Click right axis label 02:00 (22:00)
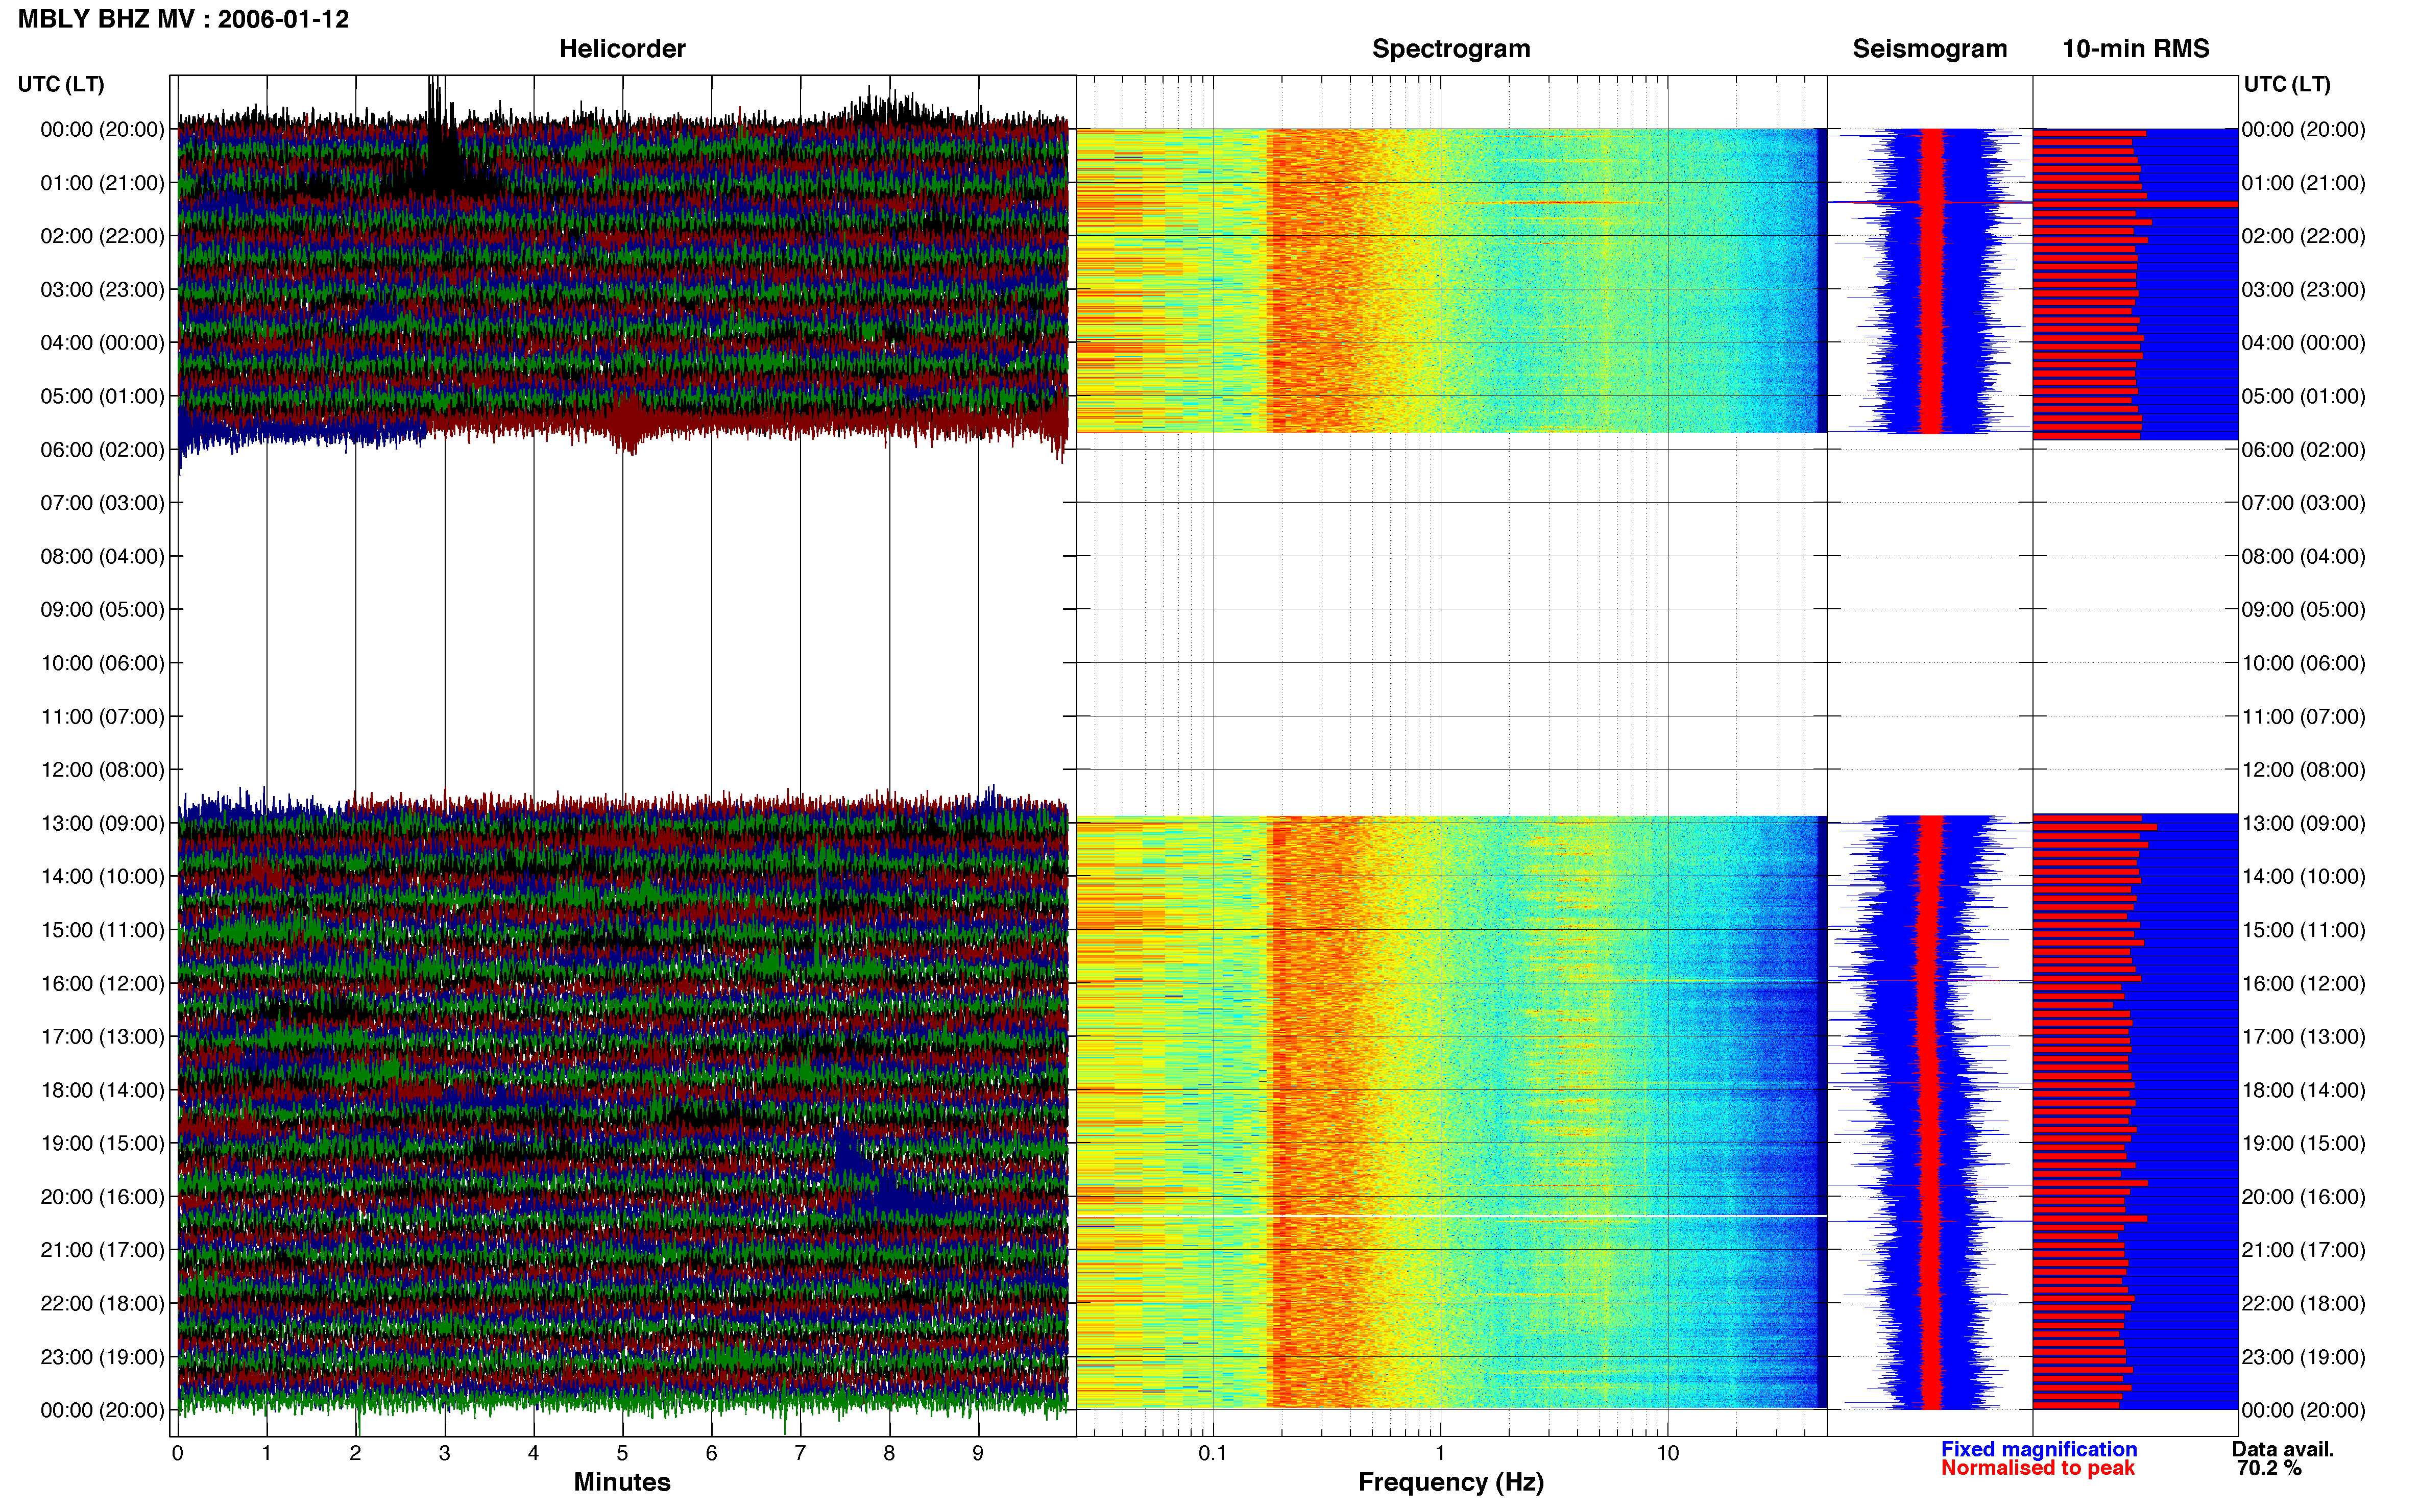The image size is (2420, 1512). 2304,236
